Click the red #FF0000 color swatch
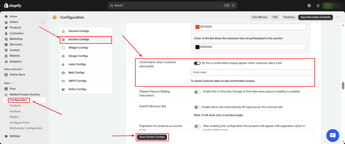The image size is (345, 144). [197, 27]
